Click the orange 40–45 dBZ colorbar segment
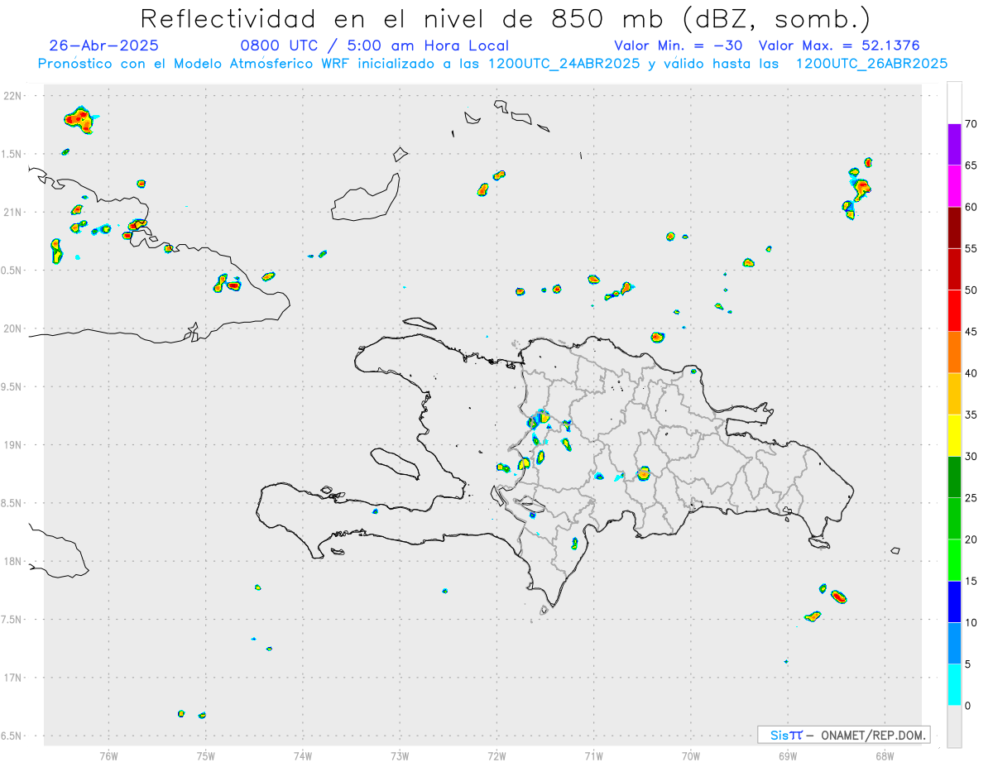 954,352
